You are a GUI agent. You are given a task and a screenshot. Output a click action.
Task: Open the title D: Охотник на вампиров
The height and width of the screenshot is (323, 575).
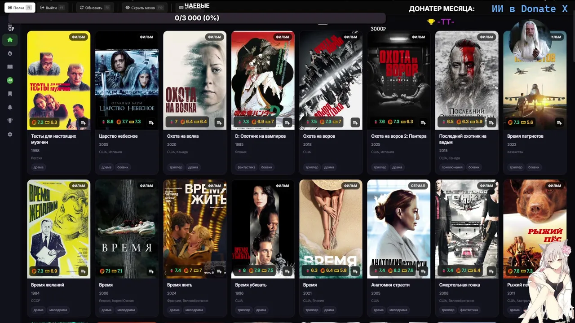[x=261, y=136]
